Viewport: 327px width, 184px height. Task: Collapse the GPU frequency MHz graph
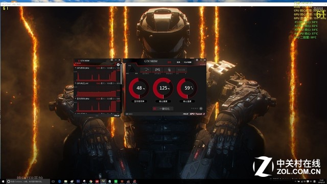76,68
